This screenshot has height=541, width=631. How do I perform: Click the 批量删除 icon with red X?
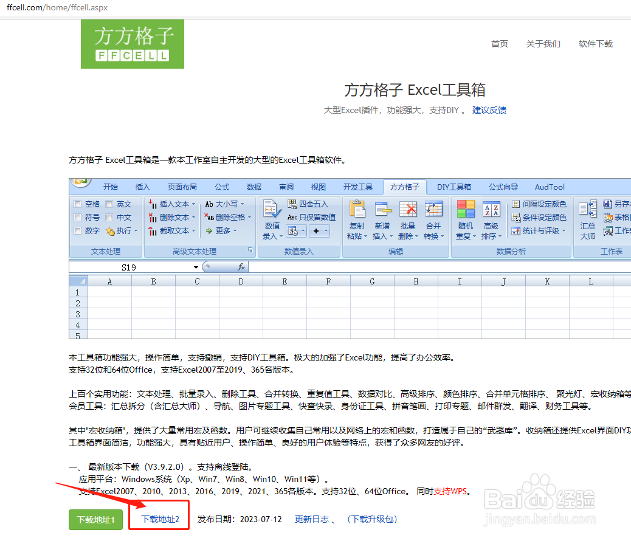pos(408,209)
